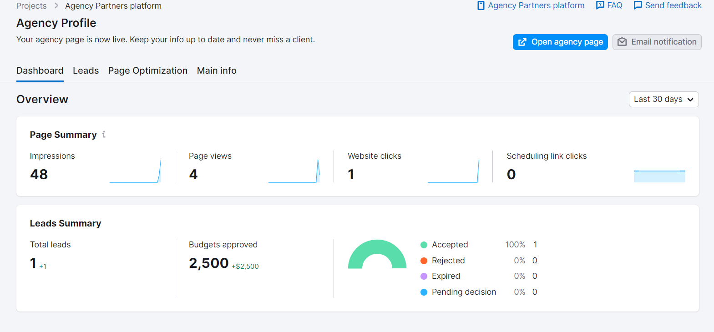Image resolution: width=714 pixels, height=332 pixels.
Task: Switch to the Leads tab
Action: [x=86, y=70]
